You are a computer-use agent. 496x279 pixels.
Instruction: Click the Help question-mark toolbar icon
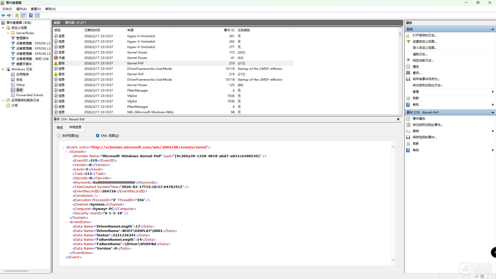point(31,16)
